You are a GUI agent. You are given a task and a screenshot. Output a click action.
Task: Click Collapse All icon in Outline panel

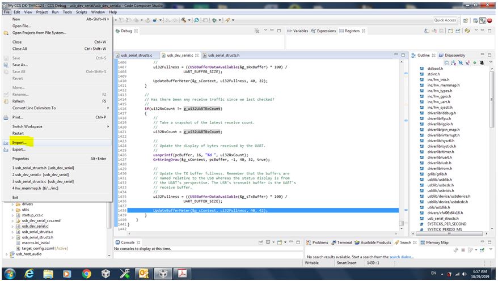click(446, 63)
